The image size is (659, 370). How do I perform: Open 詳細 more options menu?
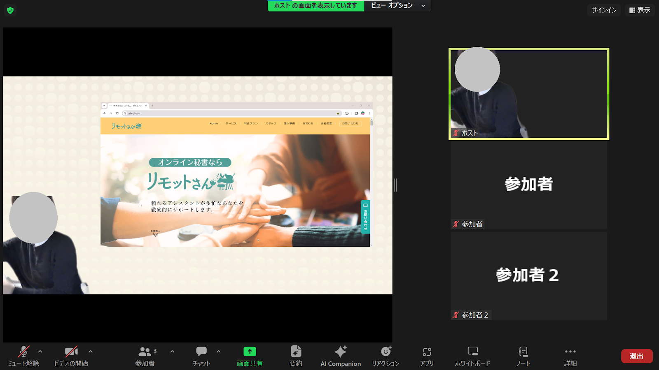(x=570, y=356)
